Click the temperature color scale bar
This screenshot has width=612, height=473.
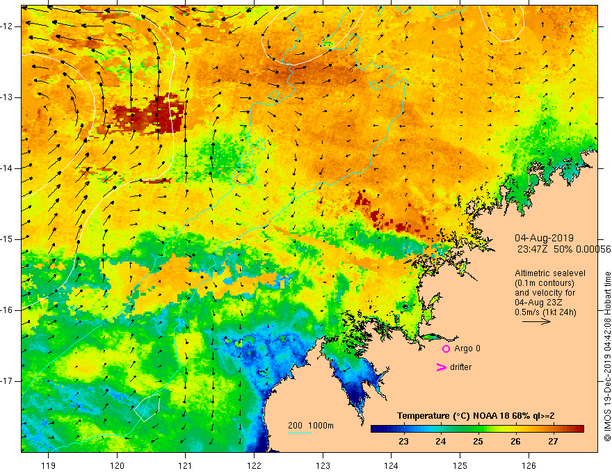[477, 429]
